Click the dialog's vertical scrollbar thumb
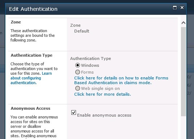 pyautogui.click(x=184, y=71)
